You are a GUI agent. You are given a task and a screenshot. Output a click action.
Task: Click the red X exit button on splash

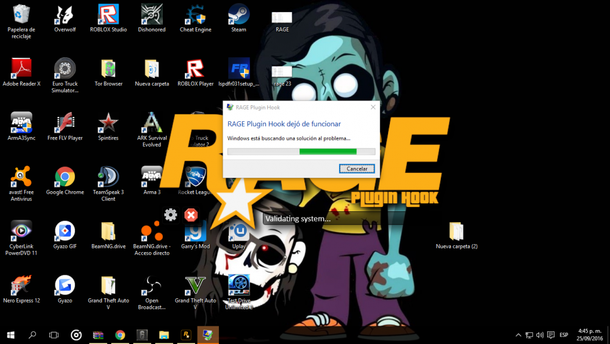(x=191, y=215)
